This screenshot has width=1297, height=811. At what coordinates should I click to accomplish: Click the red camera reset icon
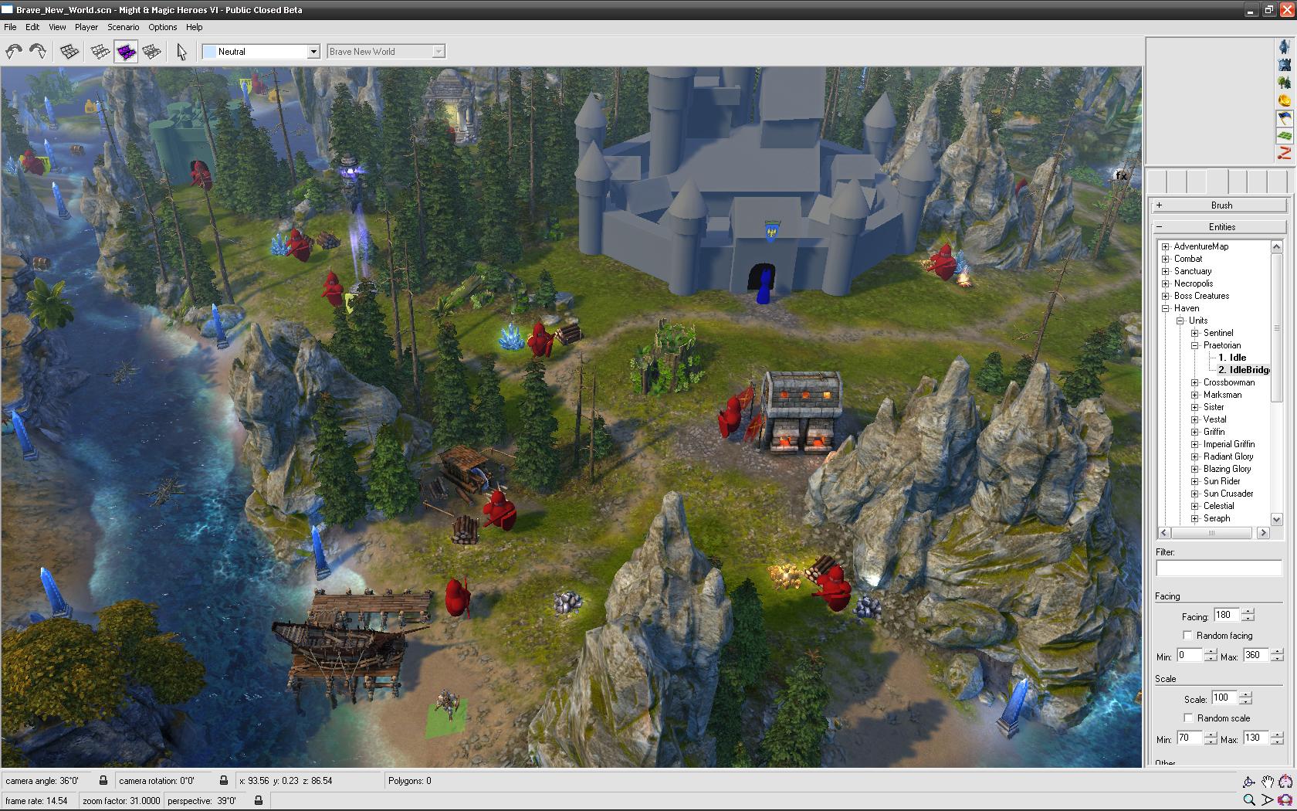pos(1285,800)
